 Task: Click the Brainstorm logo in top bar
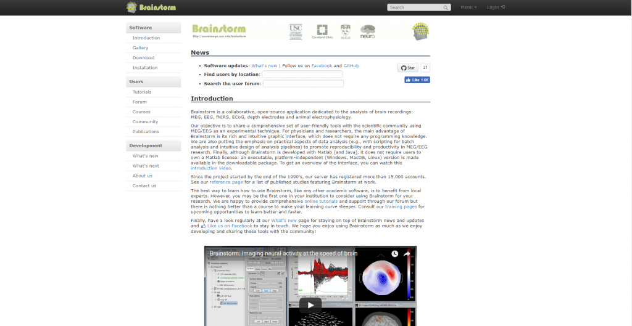151,7
